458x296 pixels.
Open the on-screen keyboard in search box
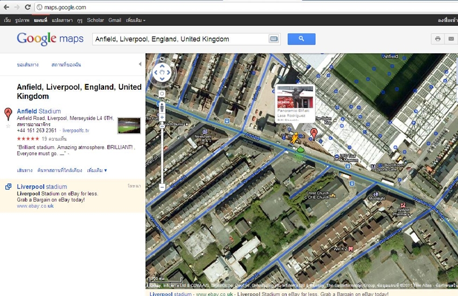[x=274, y=39]
